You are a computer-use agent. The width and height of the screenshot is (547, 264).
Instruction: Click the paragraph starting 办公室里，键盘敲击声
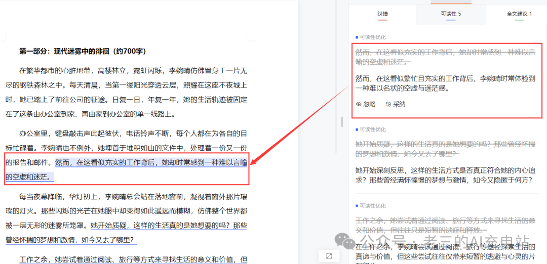click(x=126, y=155)
